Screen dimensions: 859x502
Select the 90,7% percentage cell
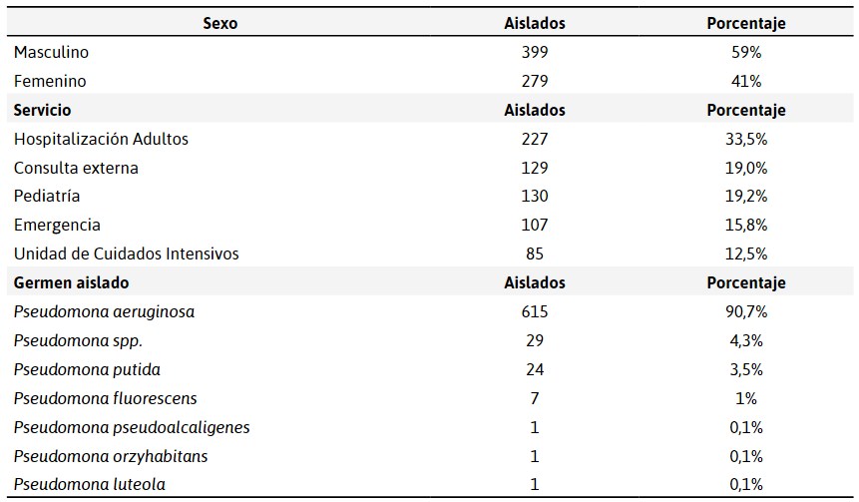click(745, 311)
